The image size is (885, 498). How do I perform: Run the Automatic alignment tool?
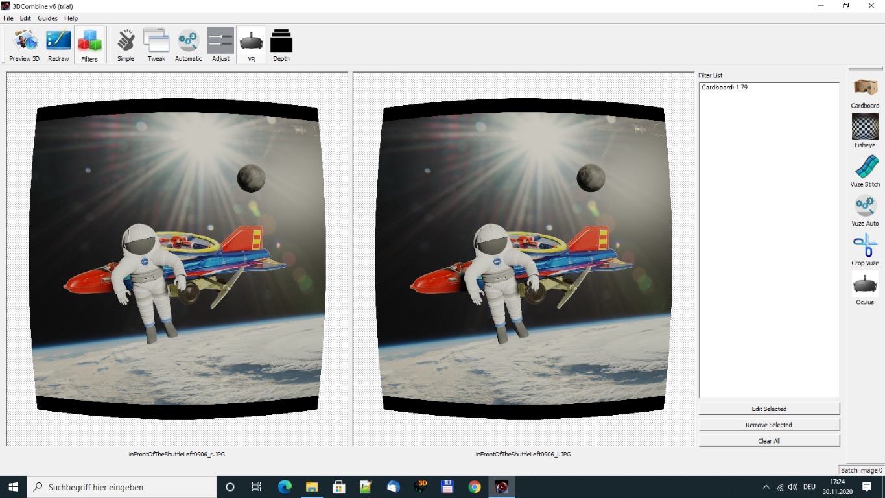tap(188, 45)
